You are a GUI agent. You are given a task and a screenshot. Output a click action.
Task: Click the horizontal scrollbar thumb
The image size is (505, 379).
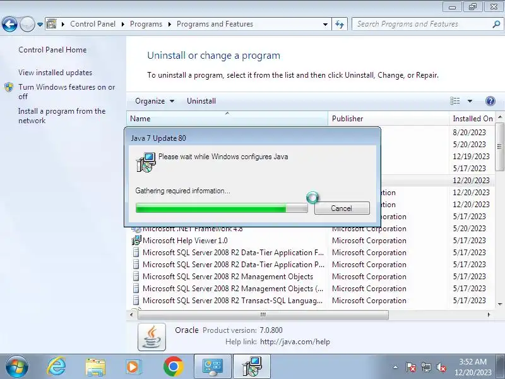click(263, 315)
